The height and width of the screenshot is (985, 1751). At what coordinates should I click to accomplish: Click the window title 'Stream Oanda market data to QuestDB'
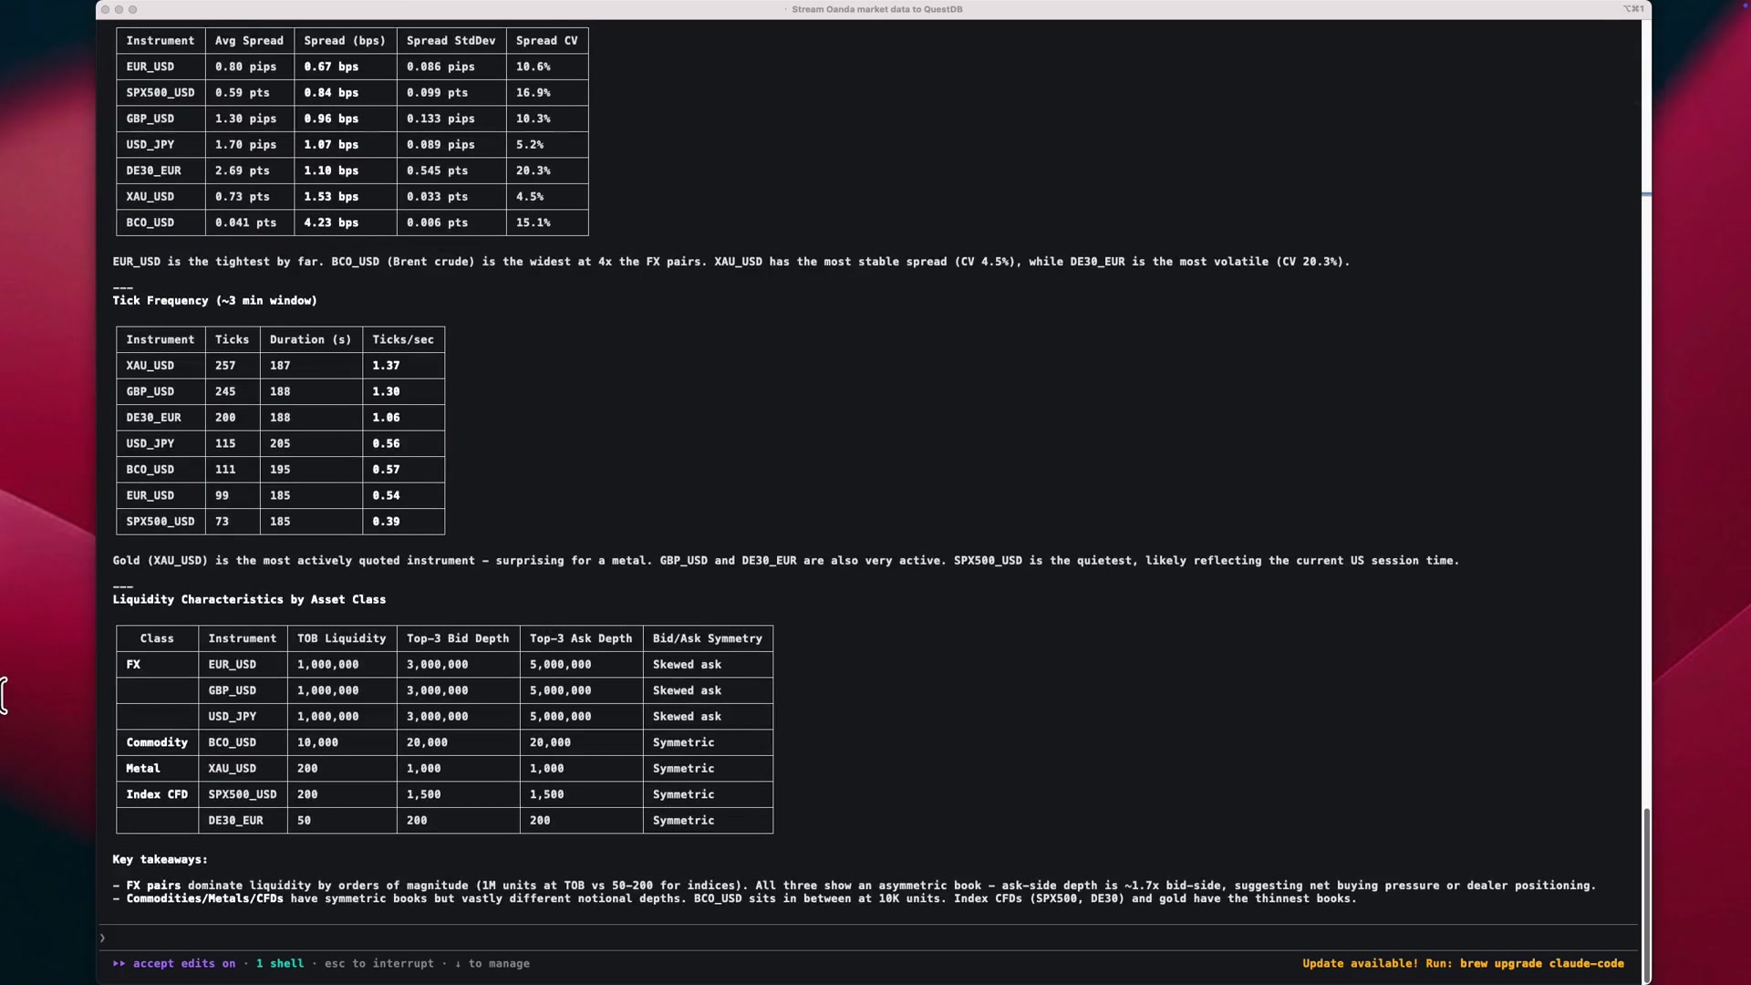click(876, 9)
